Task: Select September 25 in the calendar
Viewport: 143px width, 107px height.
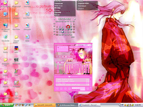Action: (x=57, y=35)
